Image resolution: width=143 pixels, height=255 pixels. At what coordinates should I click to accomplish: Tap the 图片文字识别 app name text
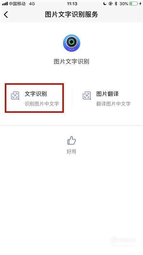click(71, 62)
